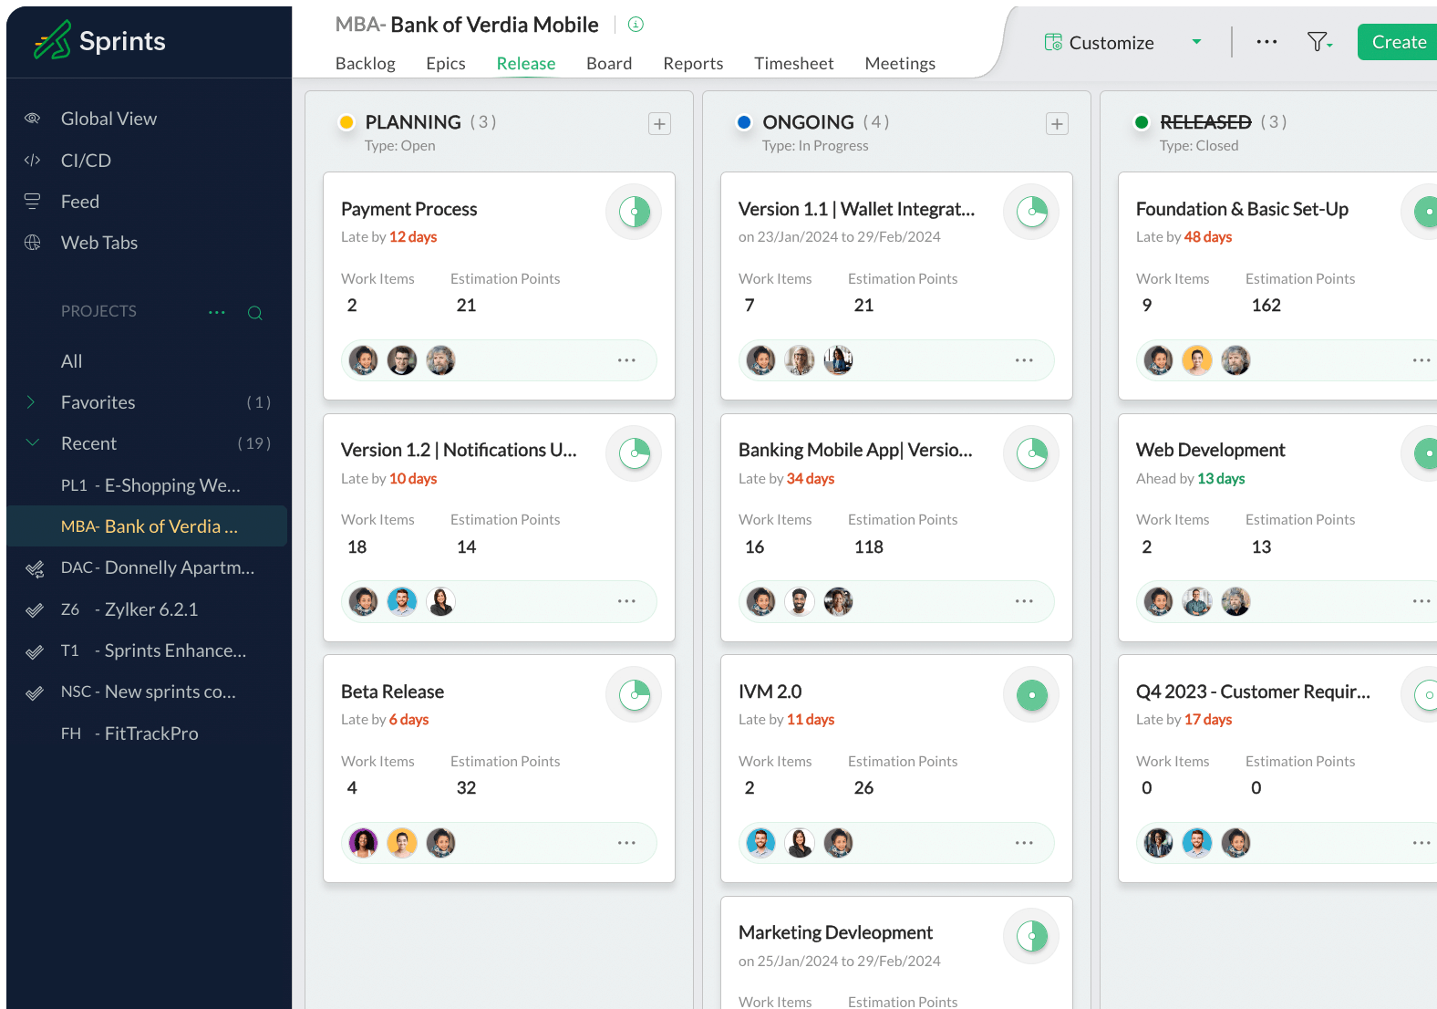The width and height of the screenshot is (1437, 1009).
Task: Click first avatar on IVM 2.0 card
Action: coord(760,843)
